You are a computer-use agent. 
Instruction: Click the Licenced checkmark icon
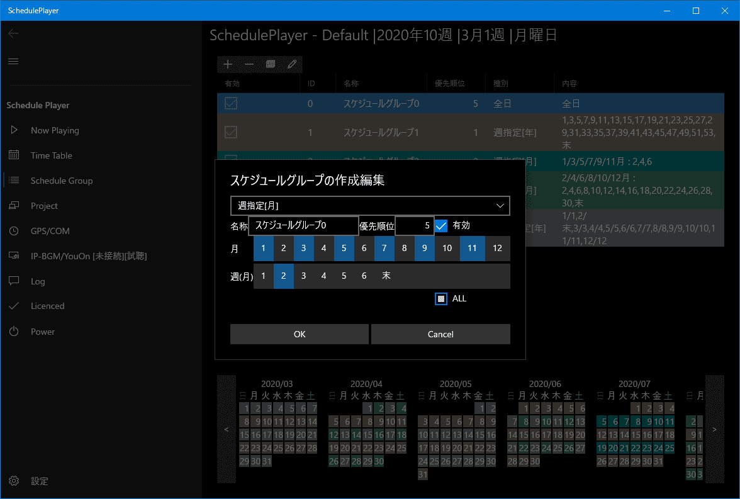(x=14, y=306)
